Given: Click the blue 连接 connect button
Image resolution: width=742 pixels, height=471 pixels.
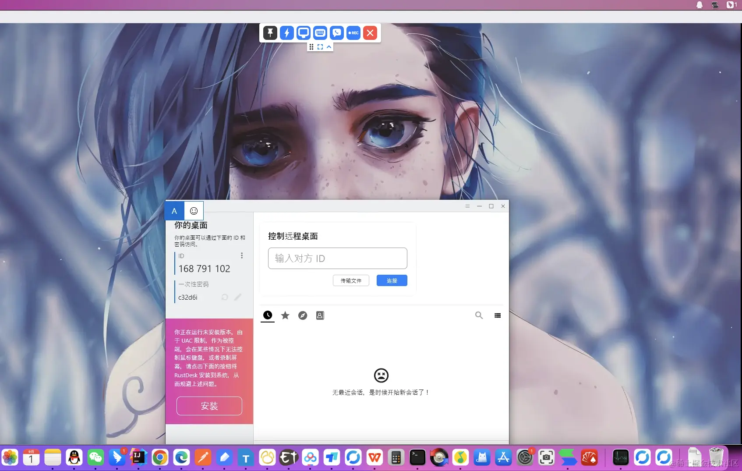Looking at the screenshot, I should point(392,280).
